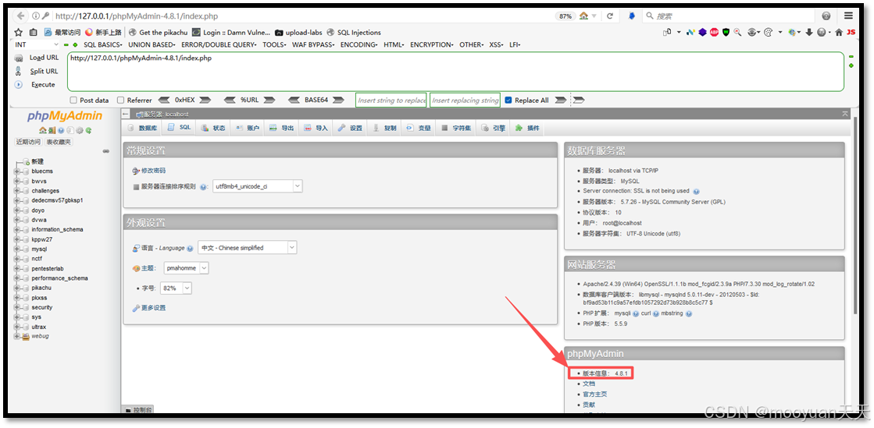Open the font size dropdown showing 82%
Viewport: 874px width, 428px height.
[176, 288]
